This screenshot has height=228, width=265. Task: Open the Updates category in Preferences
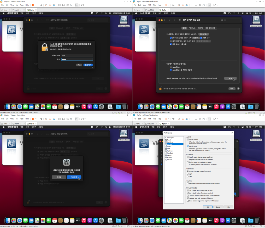tap(170, 151)
